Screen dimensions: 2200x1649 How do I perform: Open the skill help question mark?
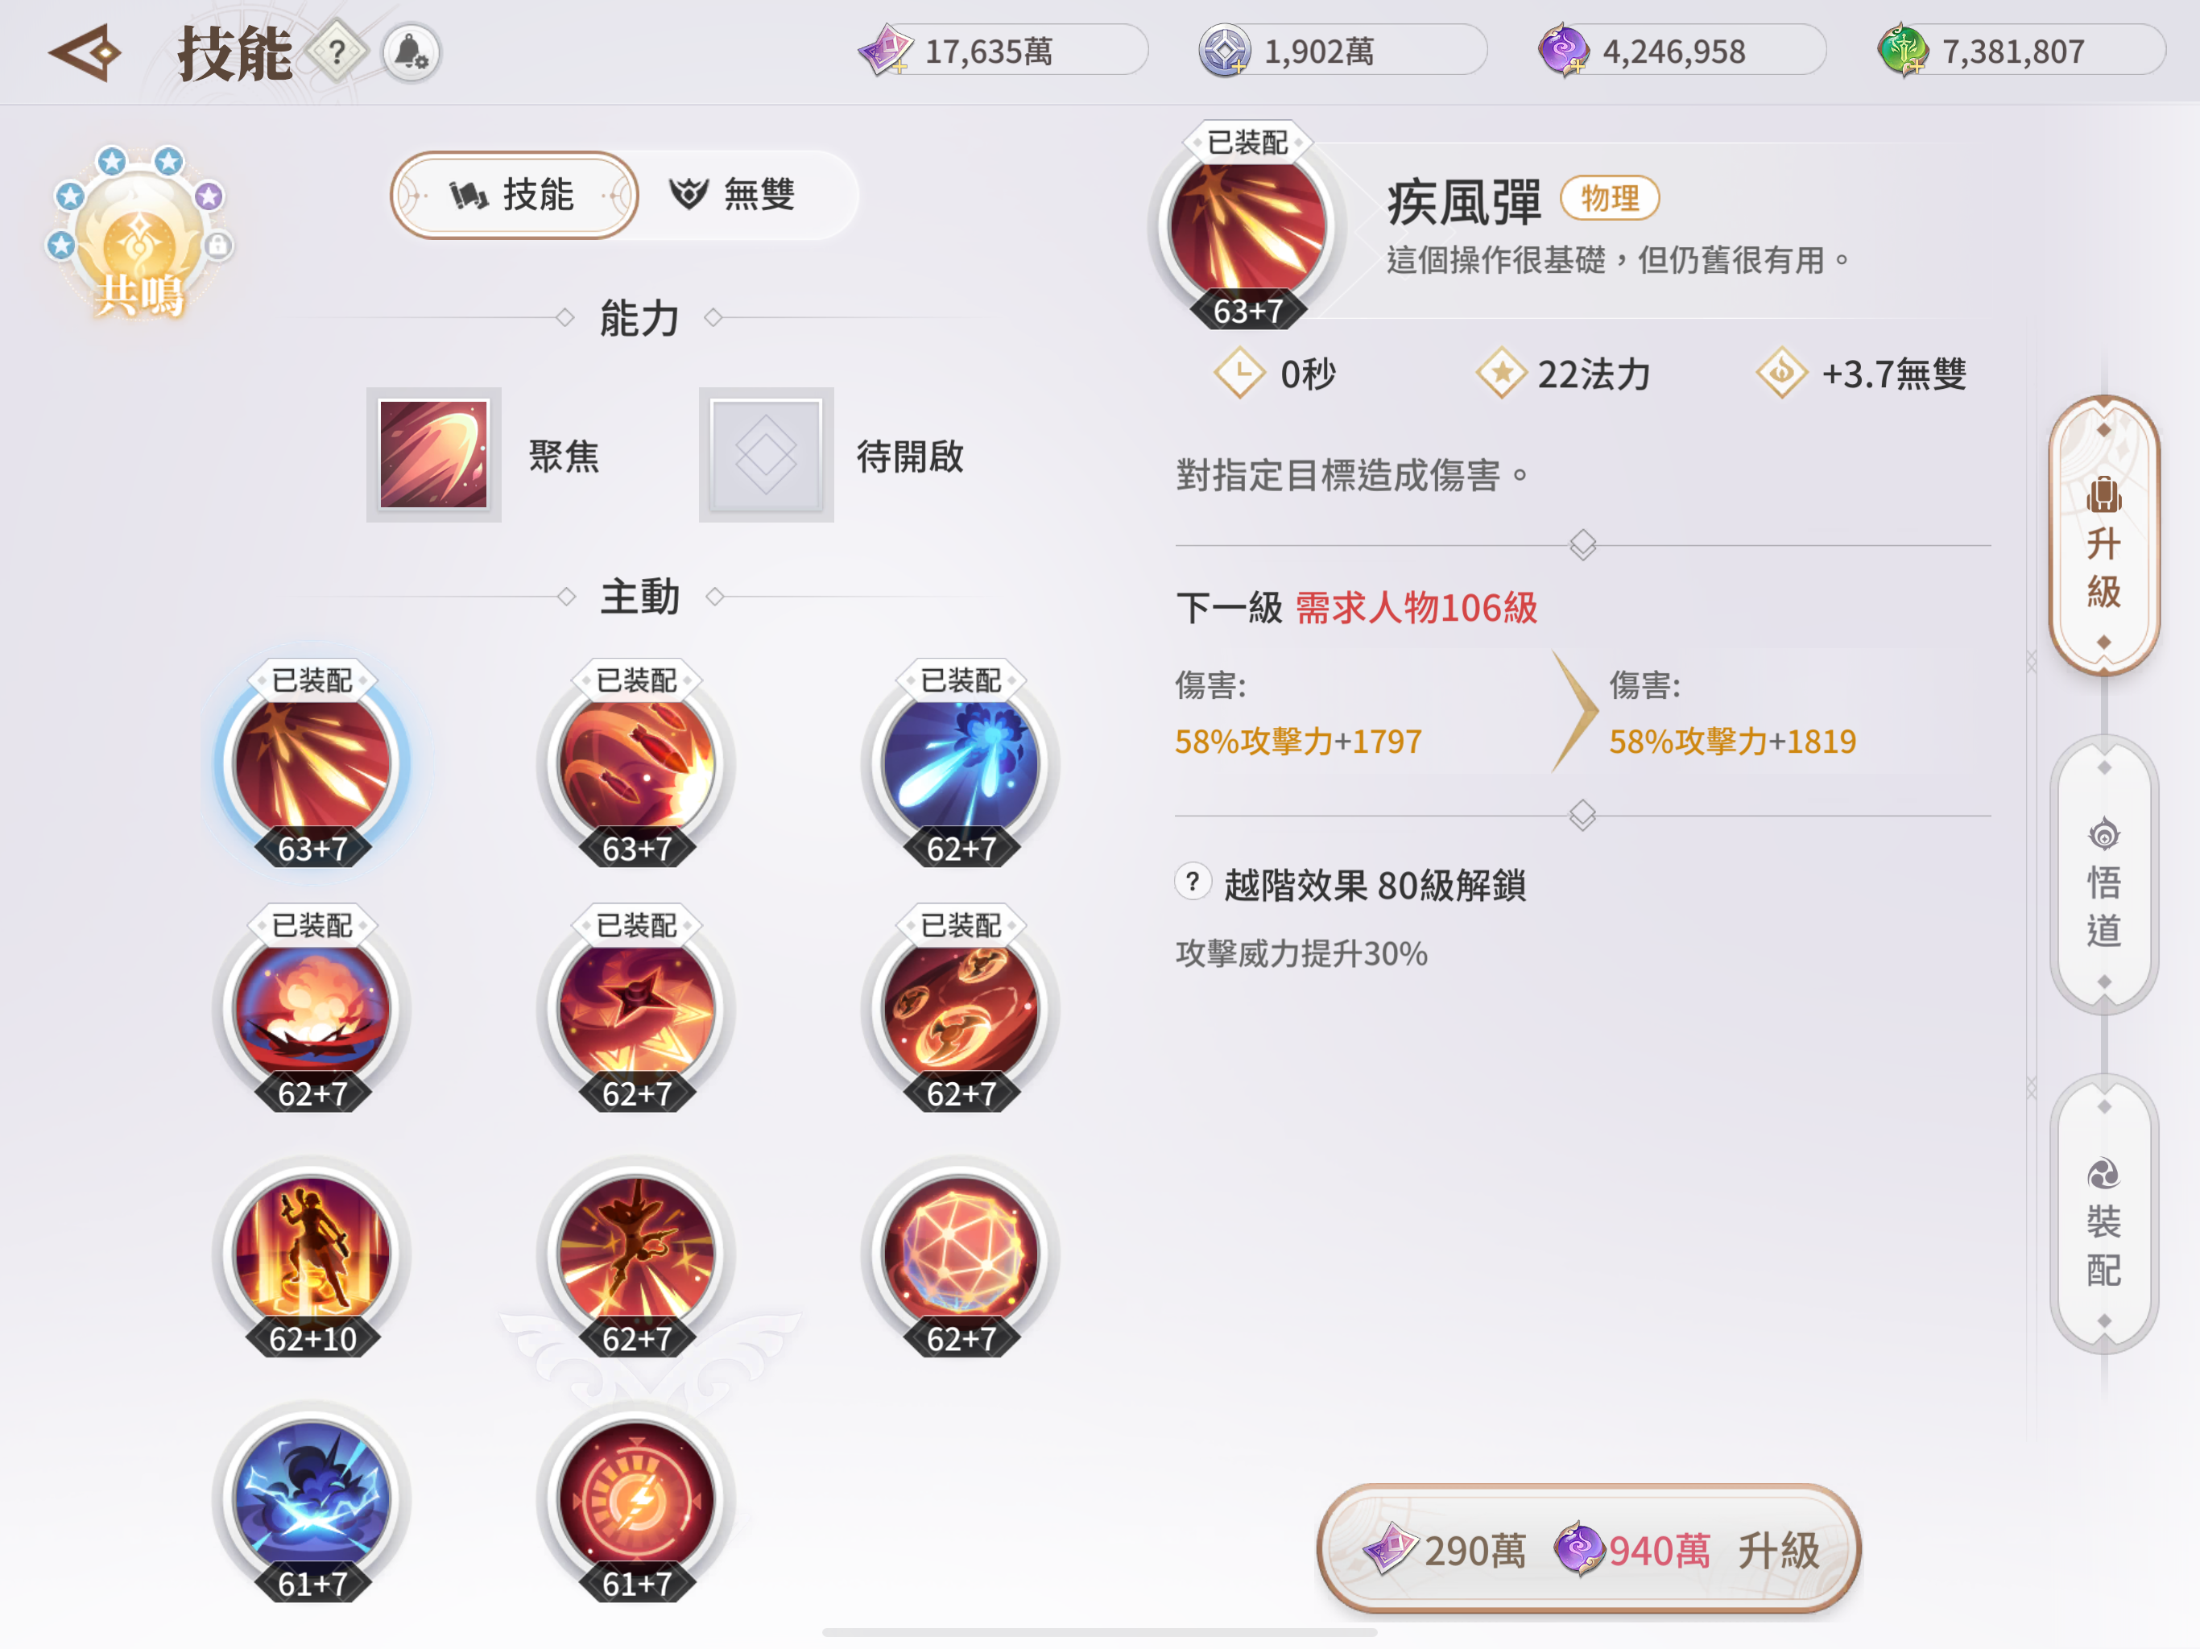pos(337,52)
